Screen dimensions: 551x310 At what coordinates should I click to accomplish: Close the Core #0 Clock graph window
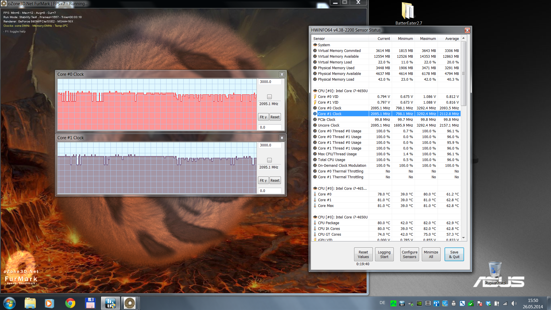pos(282,74)
